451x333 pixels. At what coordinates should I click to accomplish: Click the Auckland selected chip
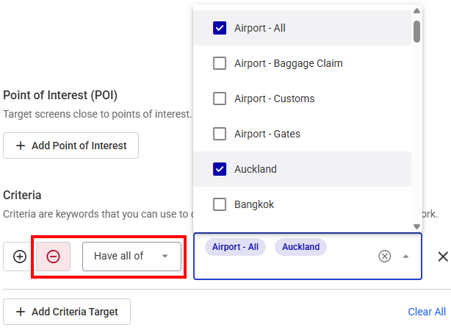pos(300,247)
